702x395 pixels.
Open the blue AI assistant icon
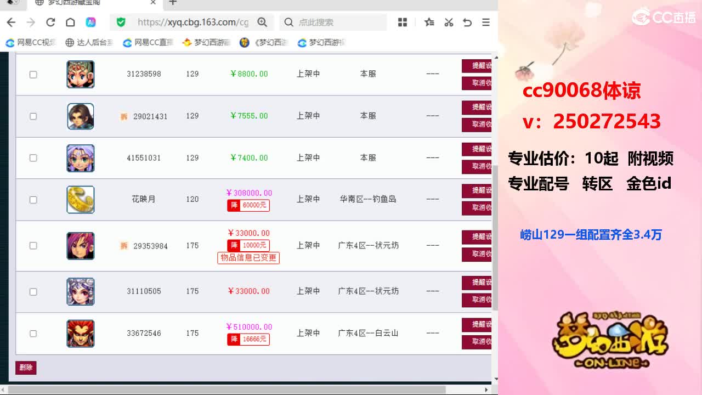click(90, 22)
